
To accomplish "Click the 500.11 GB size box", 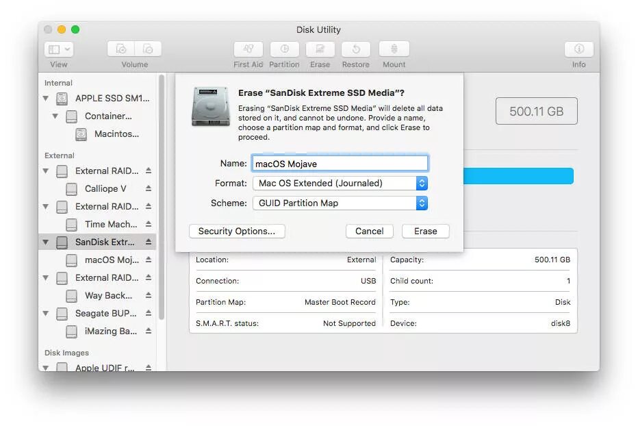I will point(536,111).
